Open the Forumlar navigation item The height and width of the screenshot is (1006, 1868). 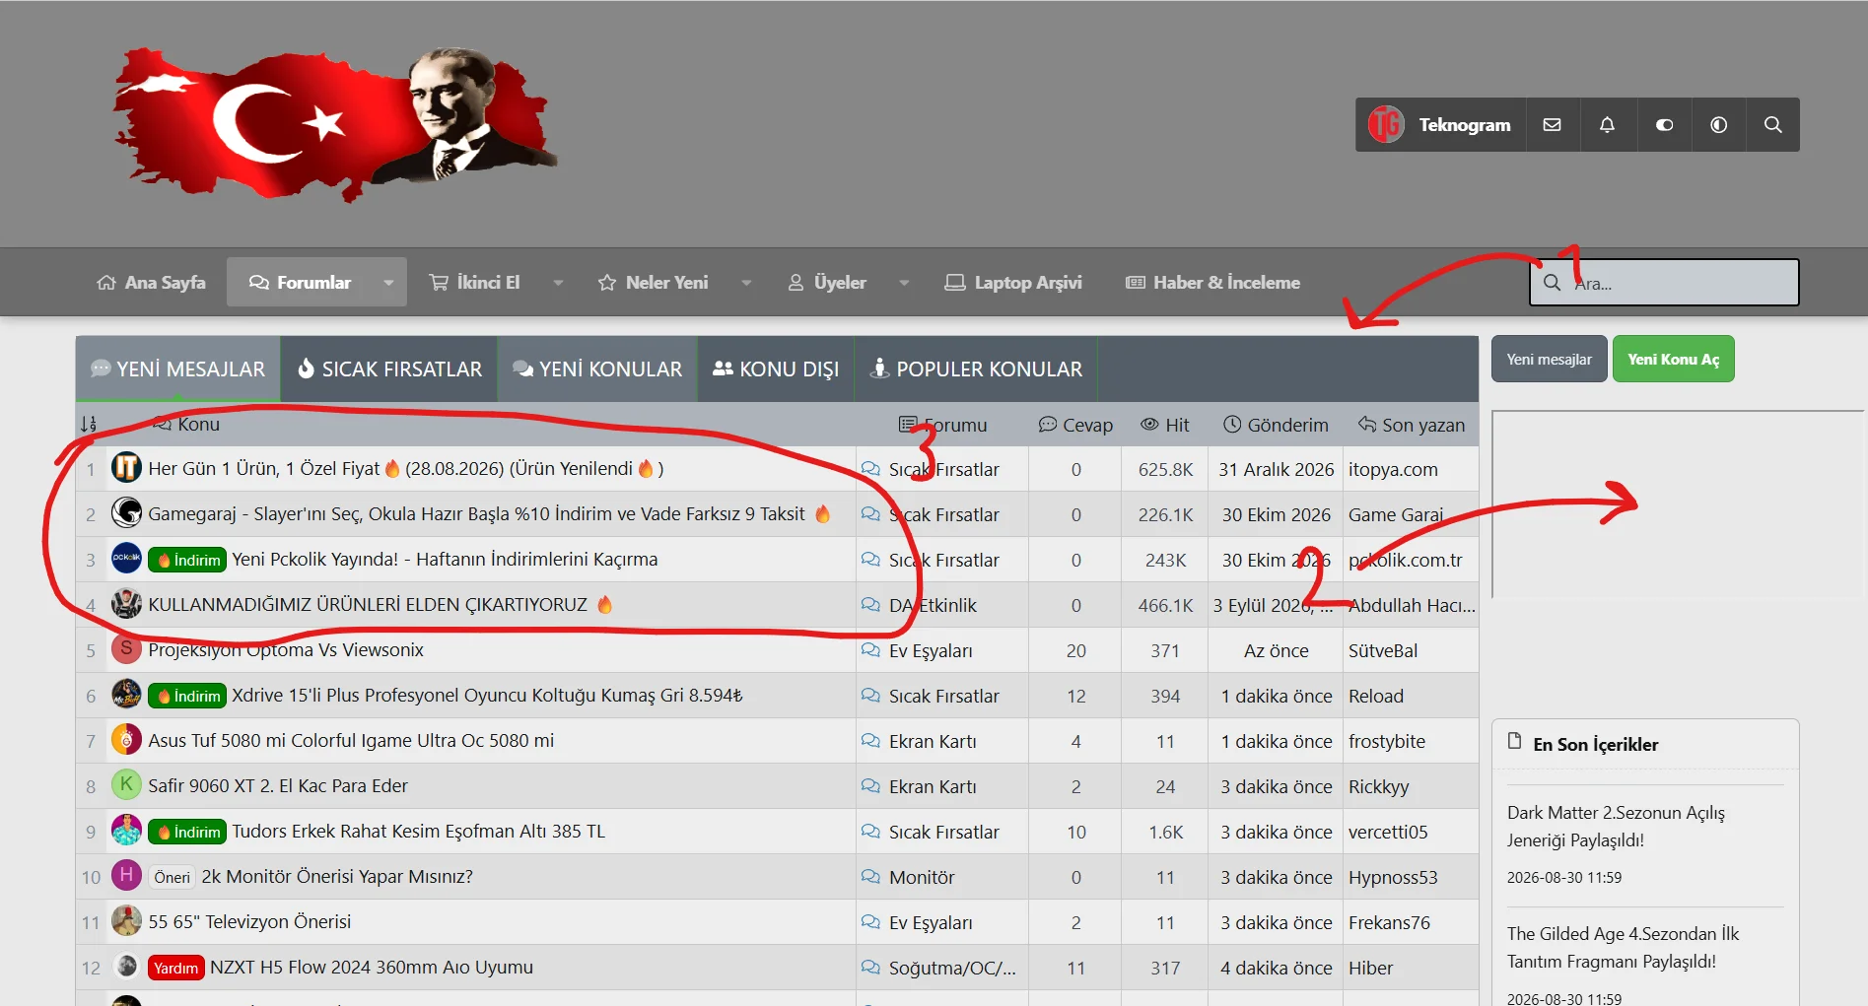300,283
